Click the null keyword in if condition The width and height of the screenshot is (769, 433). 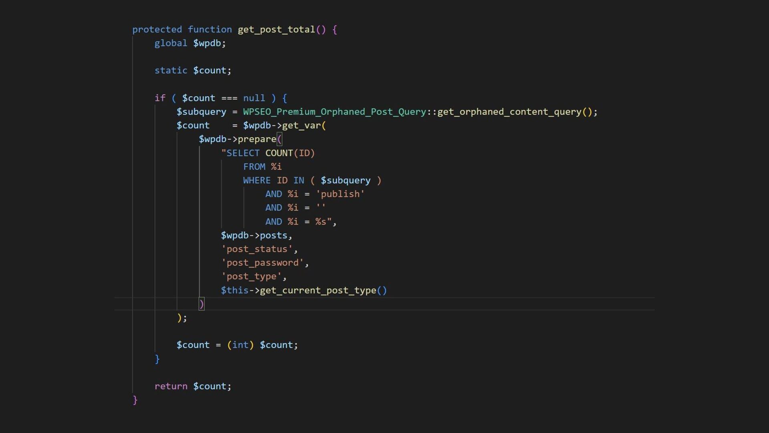254,98
